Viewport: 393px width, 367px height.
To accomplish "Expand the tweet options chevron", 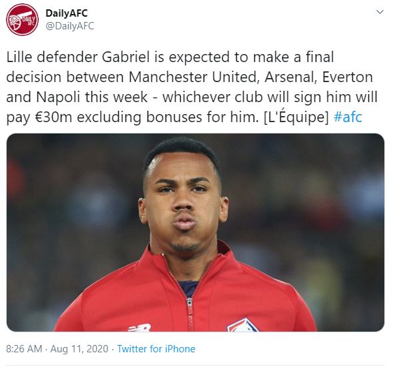I will click(380, 12).
